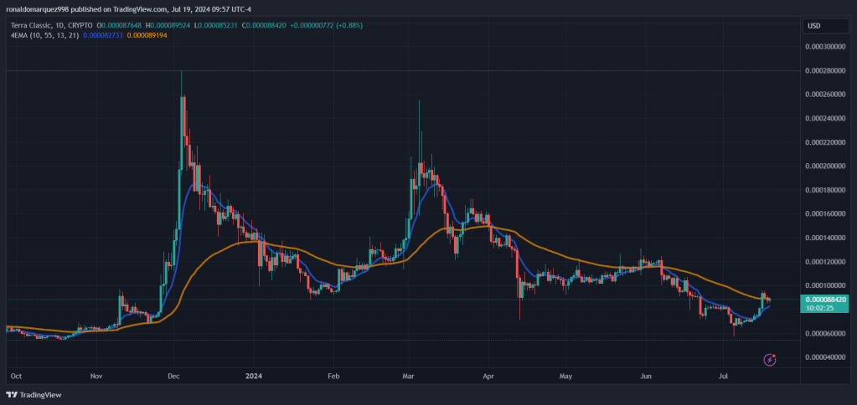Click the 2024 label on time axis
857x405 pixels.
254,376
